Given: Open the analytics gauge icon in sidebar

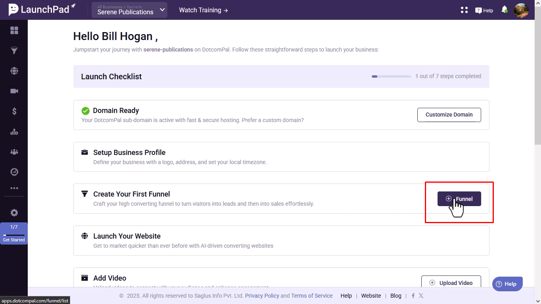Looking at the screenshot, I should 14,172.
